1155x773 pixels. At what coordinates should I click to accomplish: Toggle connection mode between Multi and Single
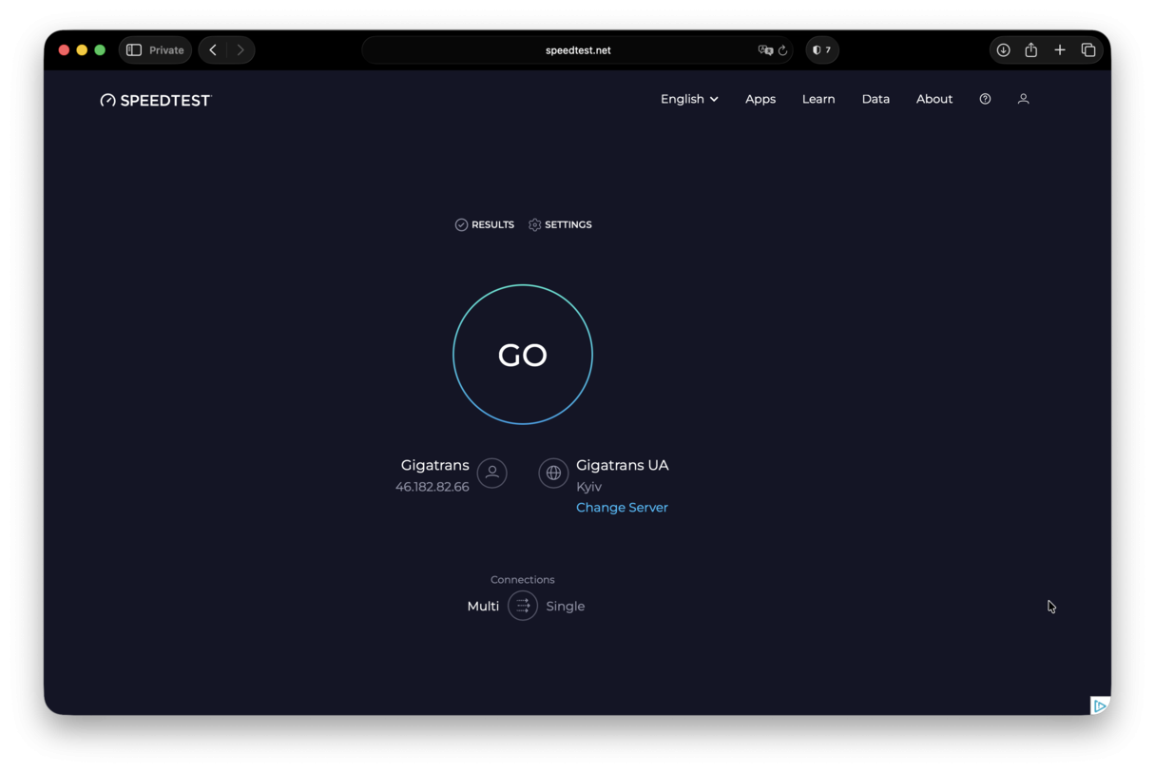tap(522, 606)
